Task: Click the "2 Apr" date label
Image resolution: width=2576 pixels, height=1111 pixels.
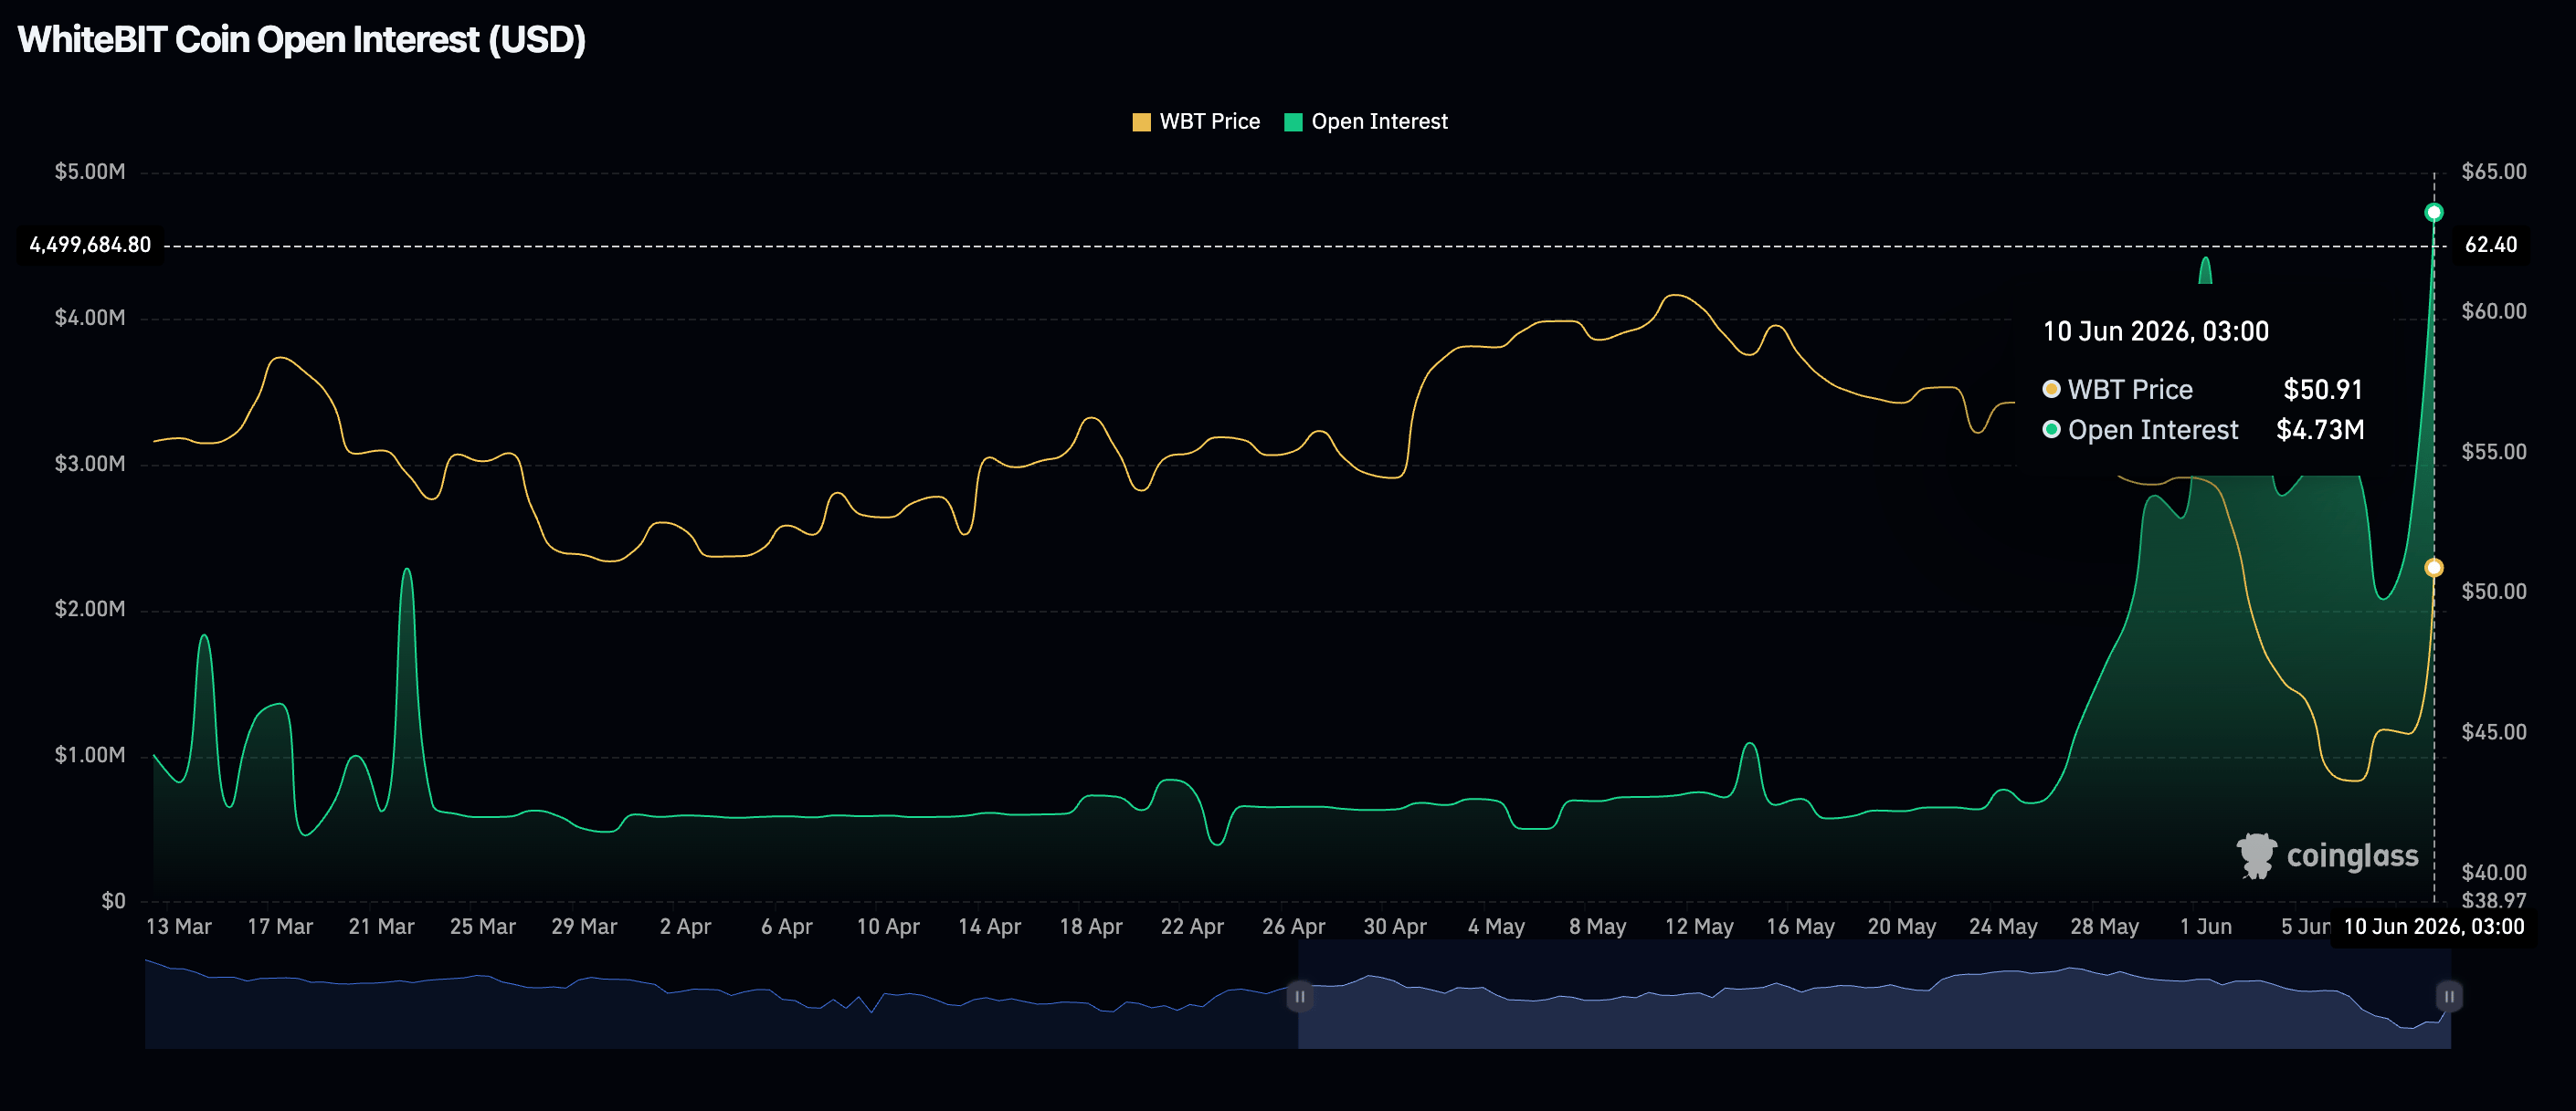Action: 685,928
